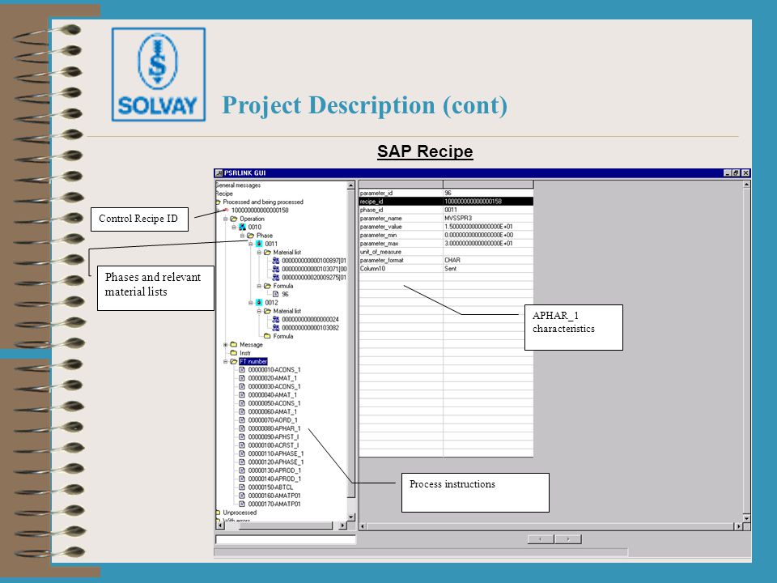Click document icon of 00000070-AORD_1
This screenshot has height=583, width=777.
242,420
